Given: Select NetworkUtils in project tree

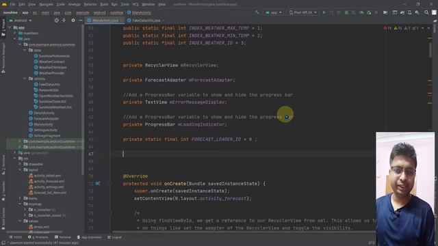Looking at the screenshot, I should tap(49, 90).
